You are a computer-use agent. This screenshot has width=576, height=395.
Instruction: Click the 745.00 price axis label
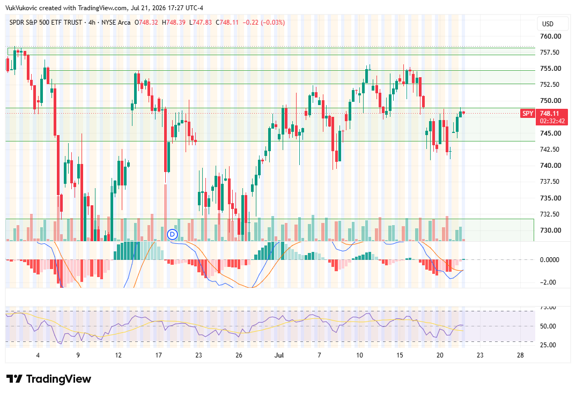pyautogui.click(x=551, y=133)
